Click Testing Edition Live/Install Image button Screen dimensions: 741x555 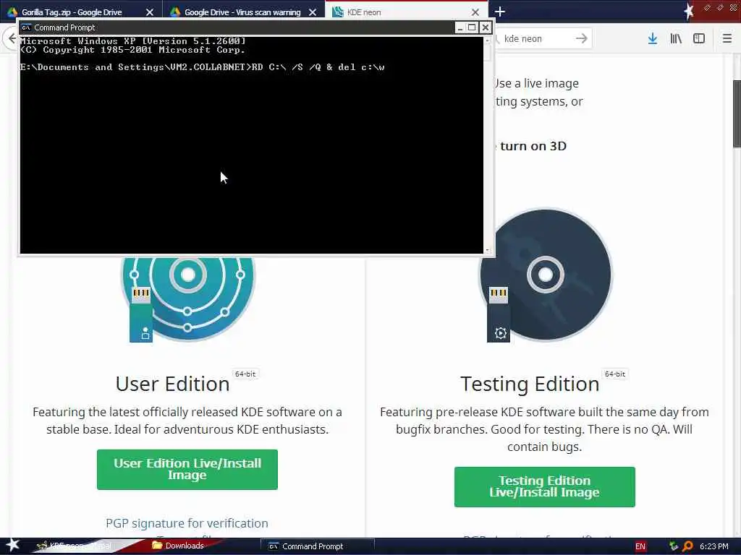(x=544, y=486)
